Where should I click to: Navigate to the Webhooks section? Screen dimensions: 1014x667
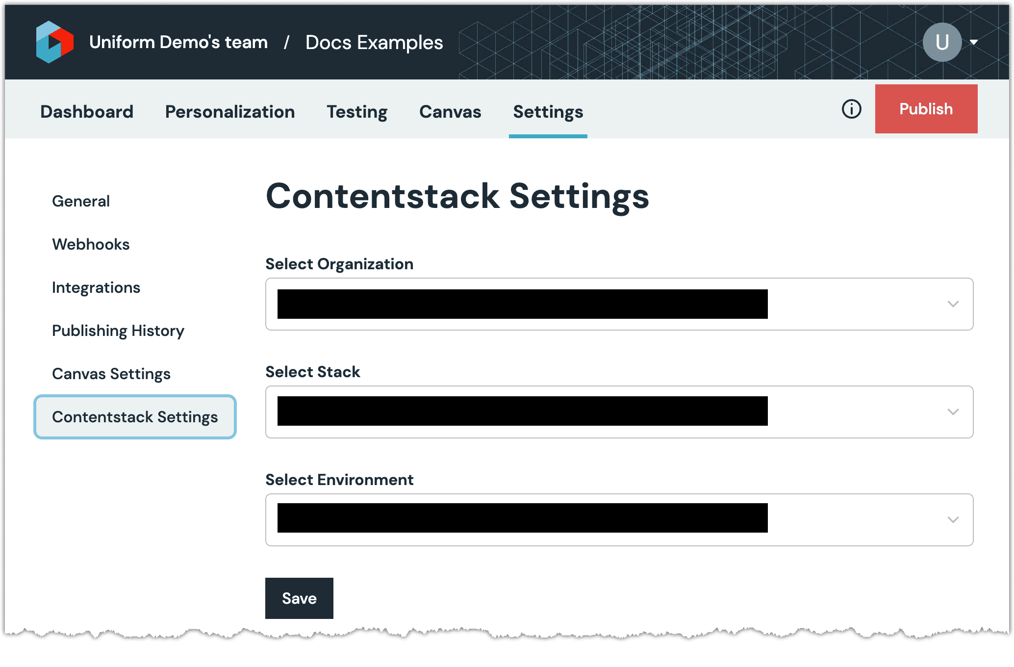(91, 244)
